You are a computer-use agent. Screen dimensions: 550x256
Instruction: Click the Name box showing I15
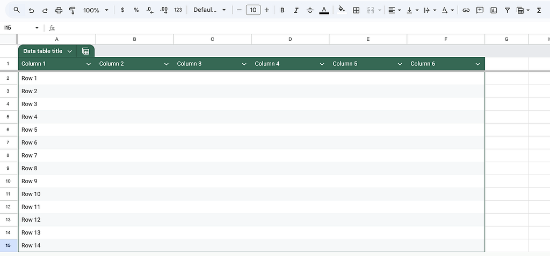coord(18,28)
